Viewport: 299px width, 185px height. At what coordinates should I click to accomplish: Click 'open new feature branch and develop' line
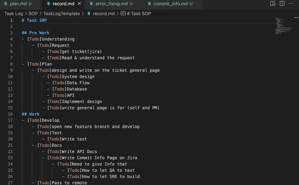coord(96,127)
